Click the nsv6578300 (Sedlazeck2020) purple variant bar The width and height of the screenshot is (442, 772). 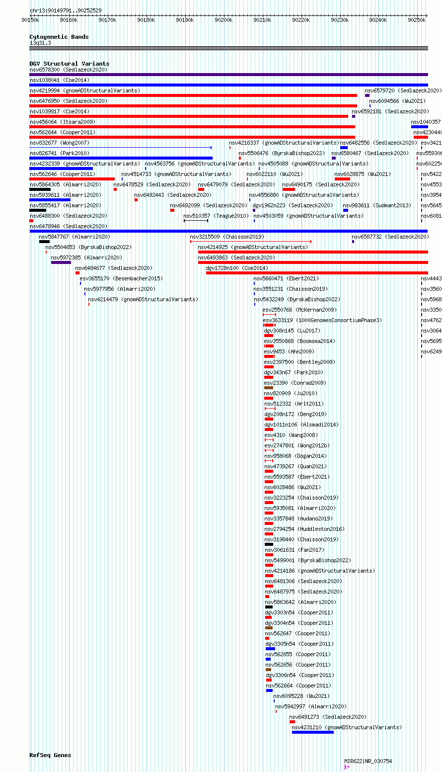point(228,75)
